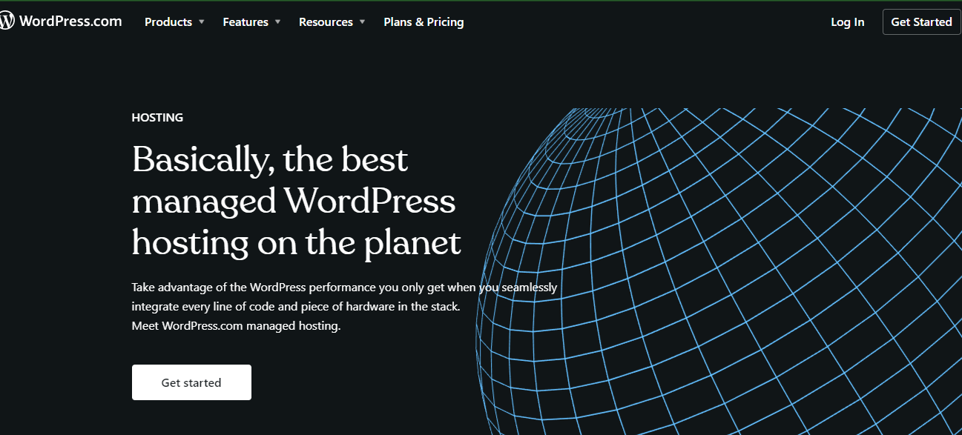This screenshot has height=435, width=962.
Task: Click the blue wireframe globe graphic
Action: pyautogui.click(x=718, y=271)
